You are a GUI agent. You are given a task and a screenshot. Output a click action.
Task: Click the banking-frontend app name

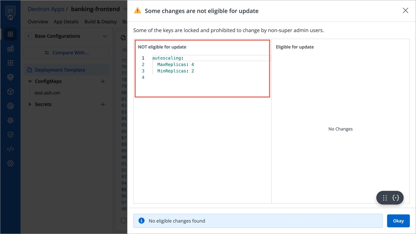pos(95,9)
